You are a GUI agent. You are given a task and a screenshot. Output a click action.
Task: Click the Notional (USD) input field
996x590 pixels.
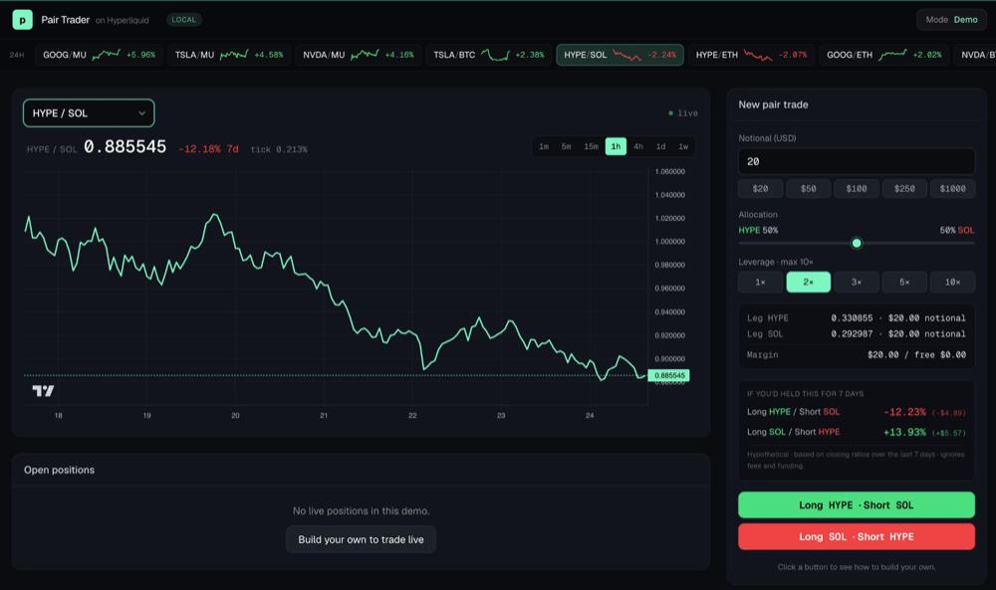[857, 162]
